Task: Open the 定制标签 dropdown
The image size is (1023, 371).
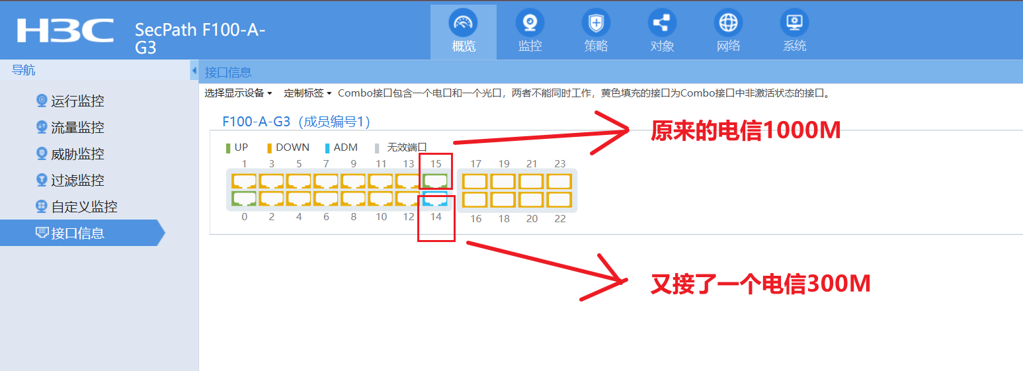Action: [x=308, y=93]
